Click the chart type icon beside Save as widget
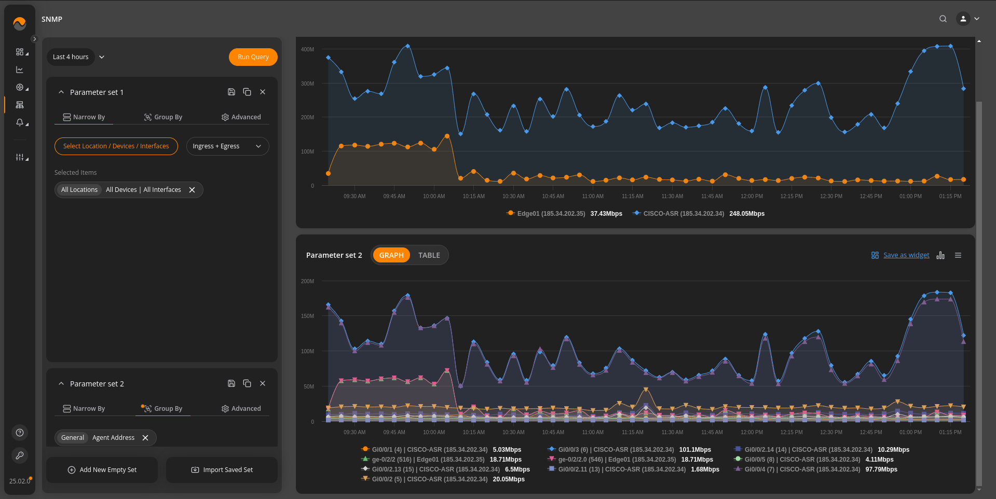The width and height of the screenshot is (996, 499). [x=940, y=255]
